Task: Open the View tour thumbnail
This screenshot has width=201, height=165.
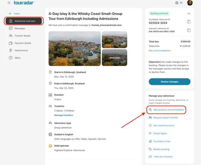Action: [x=114, y=58]
